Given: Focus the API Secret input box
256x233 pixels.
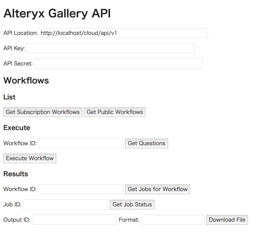Looking at the screenshot, I should pyautogui.click(x=118, y=63).
